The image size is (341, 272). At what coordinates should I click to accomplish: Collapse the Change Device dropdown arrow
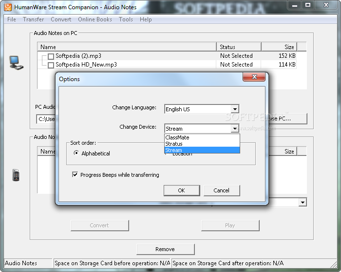[x=235, y=129]
